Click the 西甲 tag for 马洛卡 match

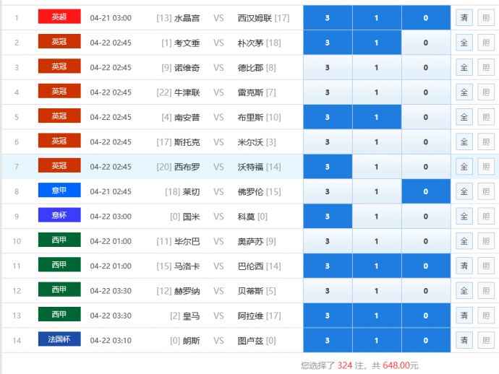click(59, 265)
